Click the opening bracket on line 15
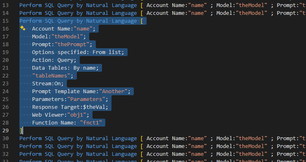306x162 pixels. coord(142,21)
